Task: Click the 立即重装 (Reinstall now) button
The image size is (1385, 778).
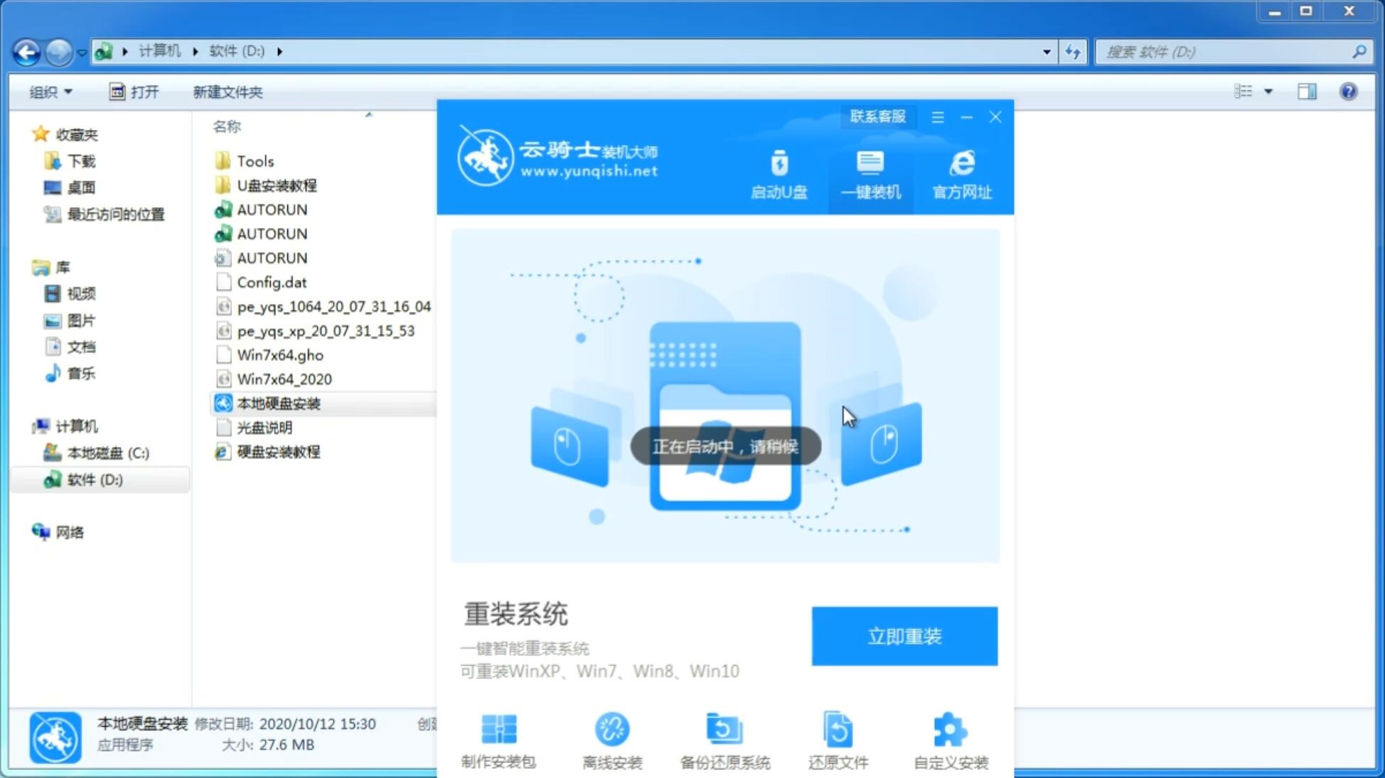Action: [x=904, y=635]
